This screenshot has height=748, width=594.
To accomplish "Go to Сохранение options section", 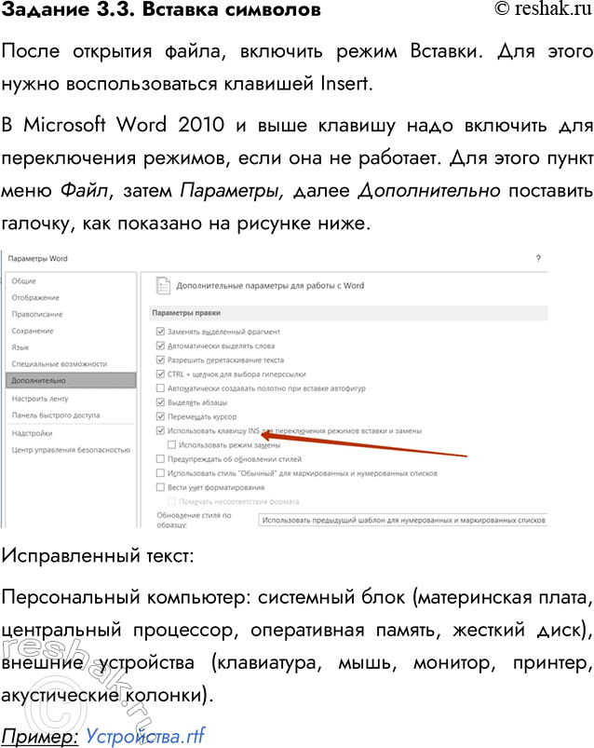I will point(33,331).
